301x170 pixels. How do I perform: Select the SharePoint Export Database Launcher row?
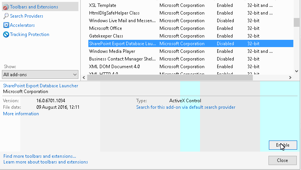point(190,44)
